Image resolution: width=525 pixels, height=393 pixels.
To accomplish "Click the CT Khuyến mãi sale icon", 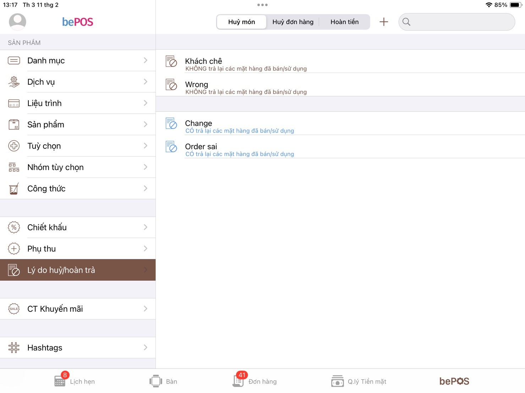I will pos(14,309).
